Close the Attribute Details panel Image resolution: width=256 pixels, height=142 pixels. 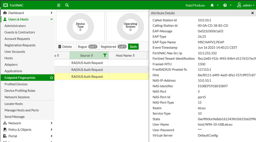pos(252,13)
